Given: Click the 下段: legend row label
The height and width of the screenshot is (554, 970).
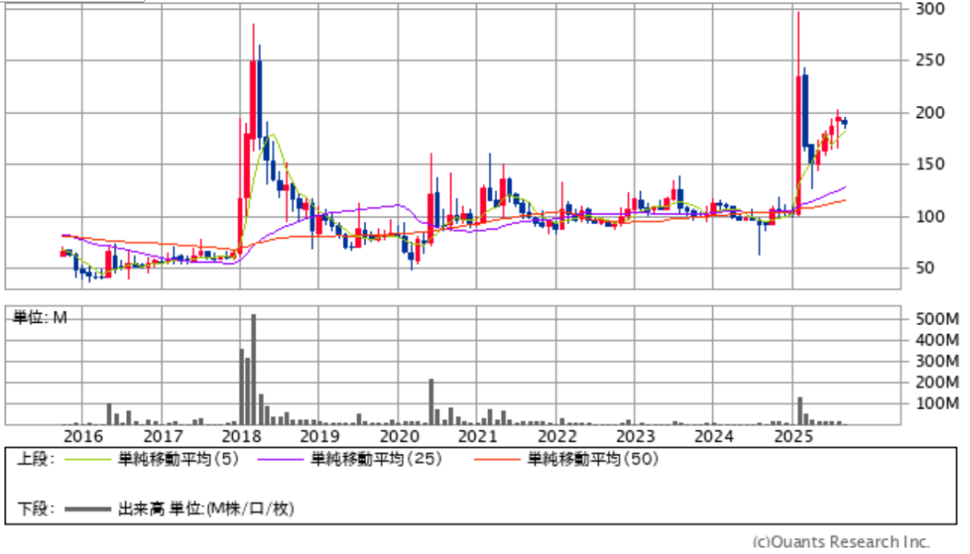Looking at the screenshot, I should [x=36, y=509].
